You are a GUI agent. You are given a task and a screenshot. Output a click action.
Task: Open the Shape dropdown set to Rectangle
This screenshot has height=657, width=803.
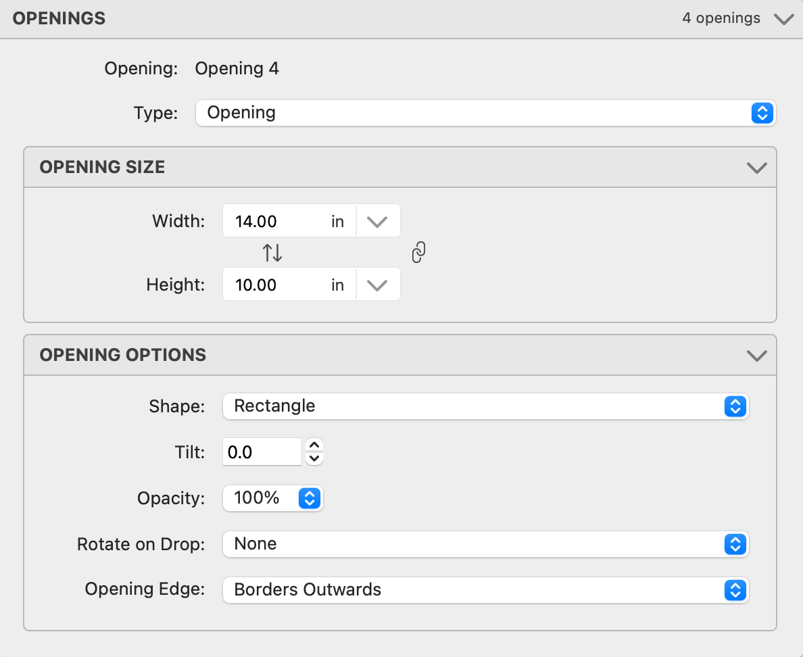[x=485, y=406]
